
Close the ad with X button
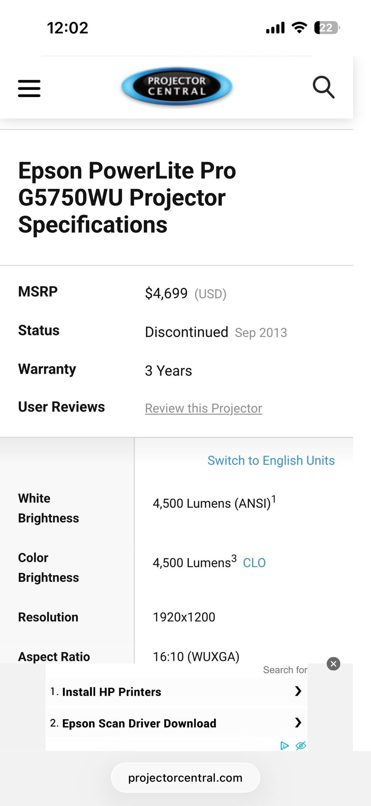click(x=333, y=663)
